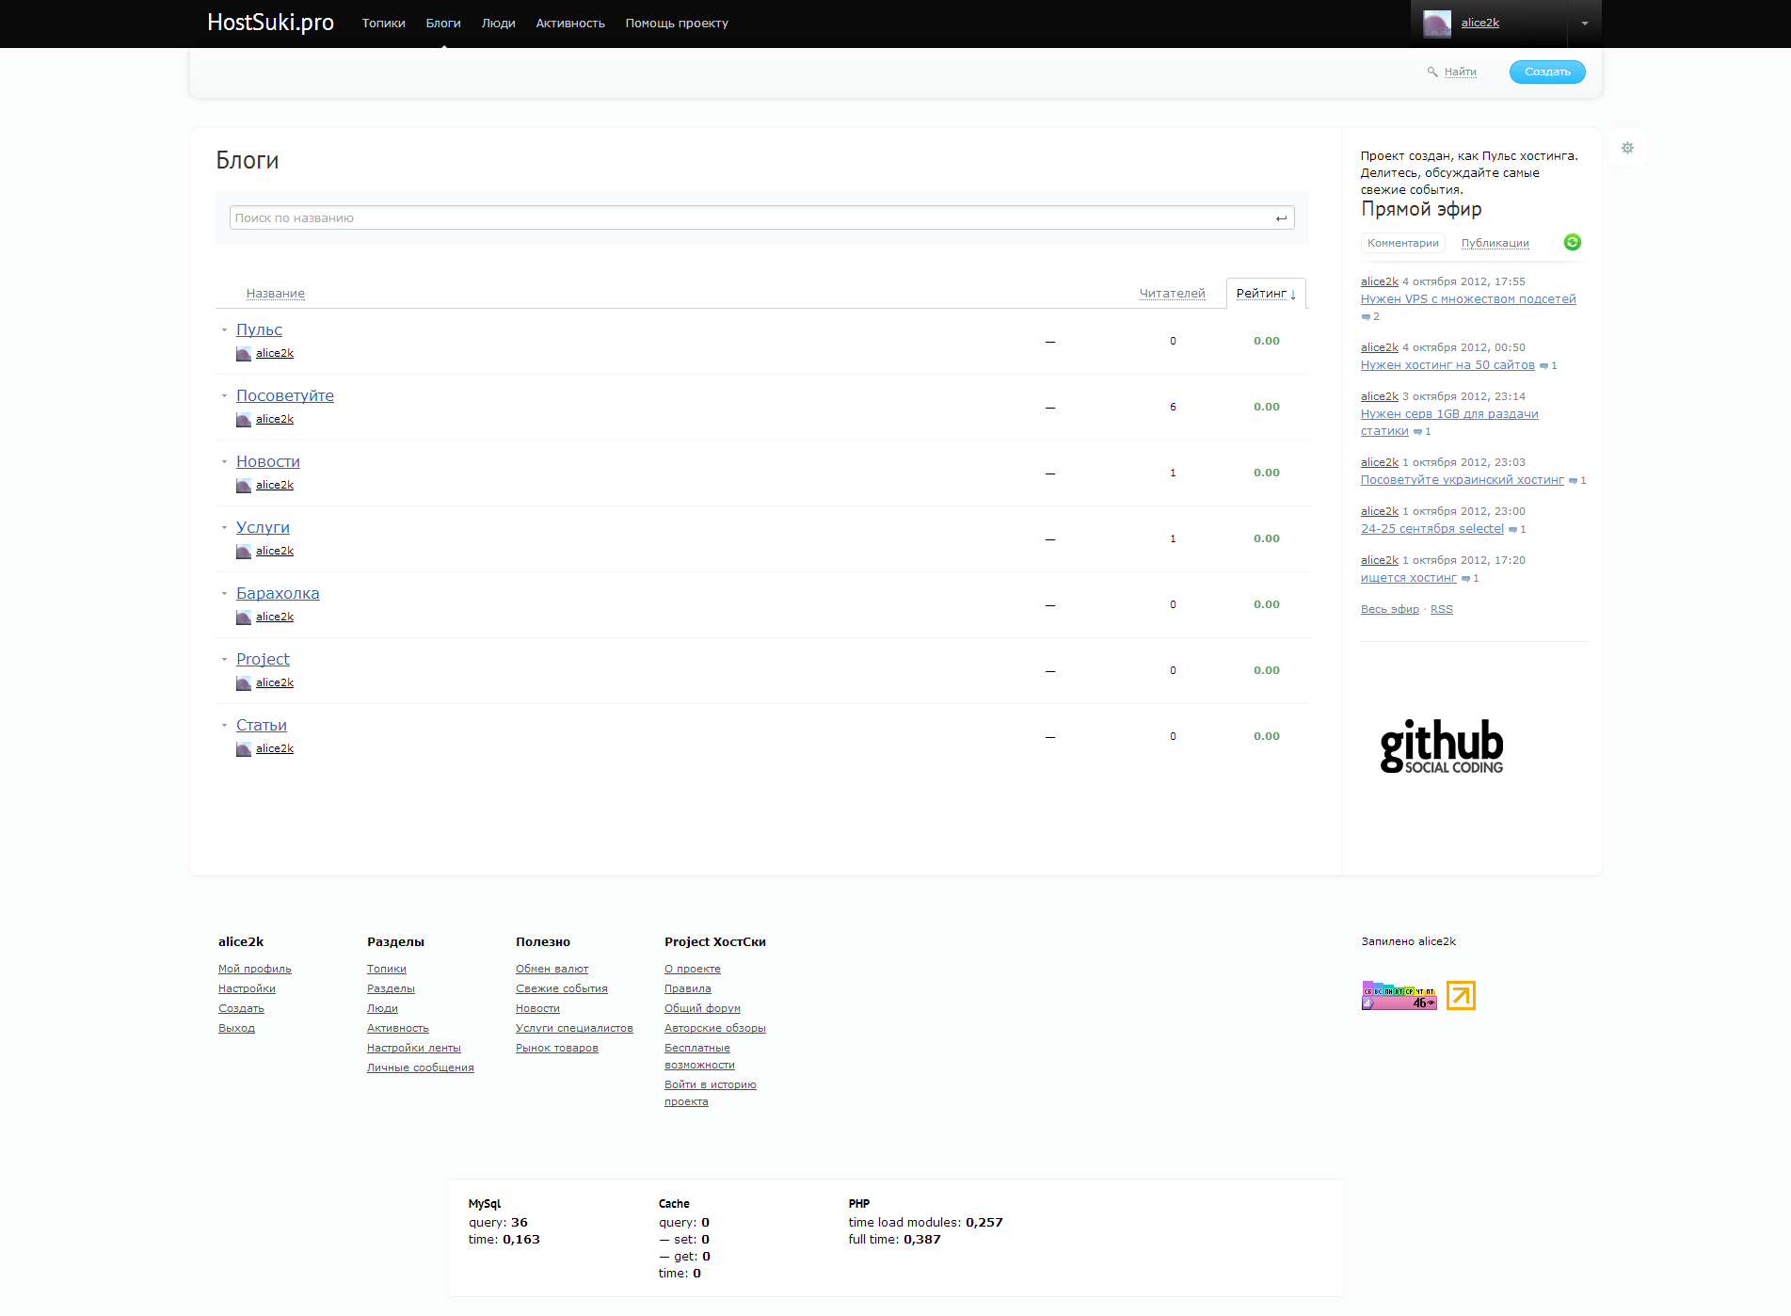Open the settings gear beside the sidebar
Viewport: 1791px width, 1316px height.
[x=1627, y=148]
